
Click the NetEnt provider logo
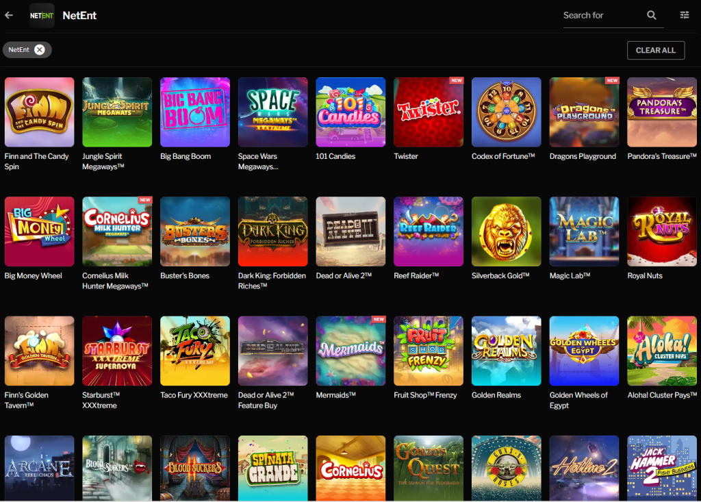[x=42, y=15]
